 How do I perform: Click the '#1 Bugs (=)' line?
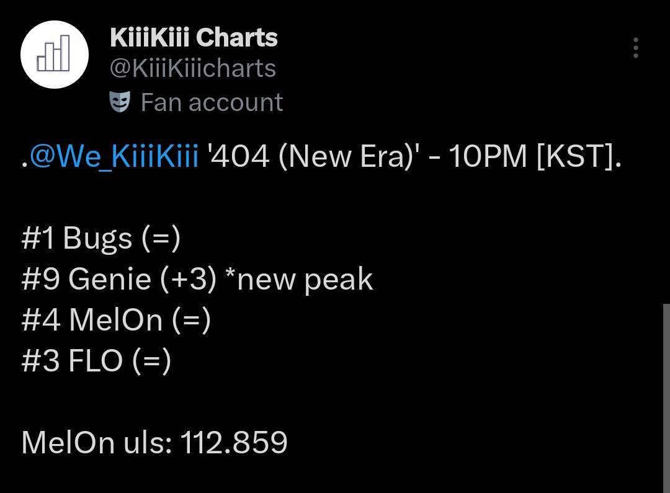[x=100, y=239]
